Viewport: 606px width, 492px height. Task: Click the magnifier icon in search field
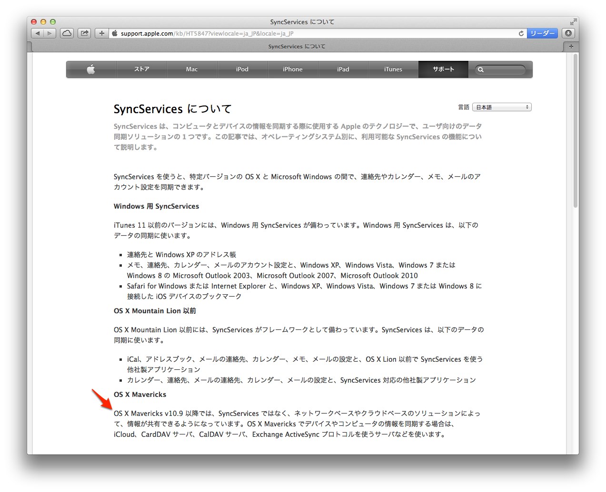(x=481, y=70)
